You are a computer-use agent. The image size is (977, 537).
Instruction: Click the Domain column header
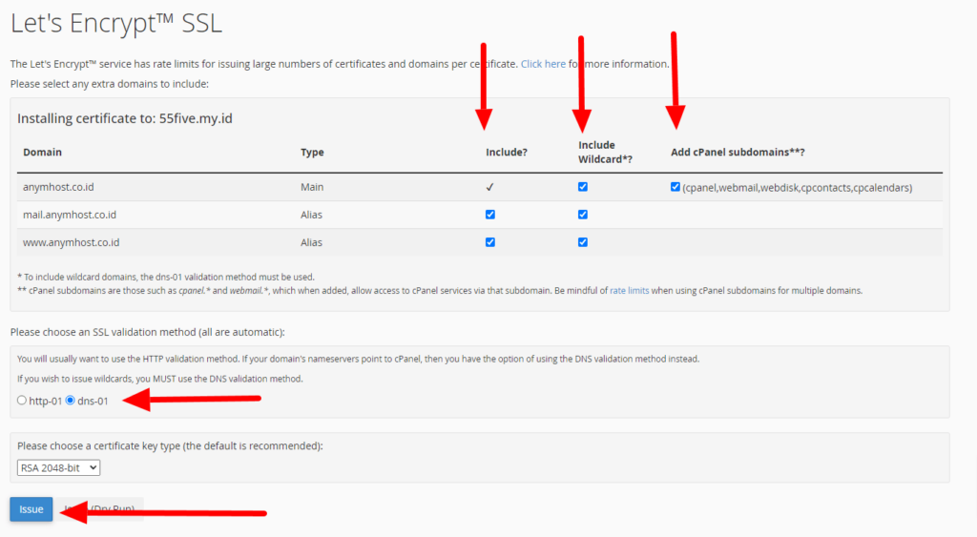click(x=42, y=153)
